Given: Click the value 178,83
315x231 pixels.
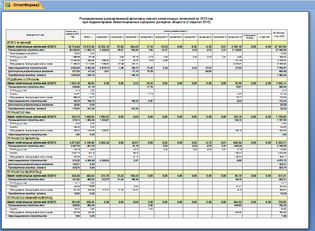Looking at the screenshot, I should coord(76,109).
